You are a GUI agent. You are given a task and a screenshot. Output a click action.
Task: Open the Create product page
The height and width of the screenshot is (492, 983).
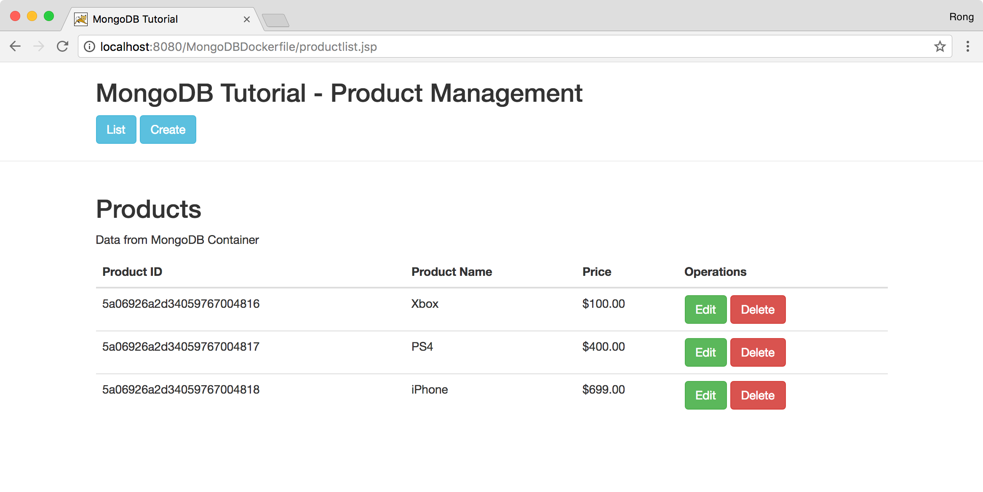point(168,130)
